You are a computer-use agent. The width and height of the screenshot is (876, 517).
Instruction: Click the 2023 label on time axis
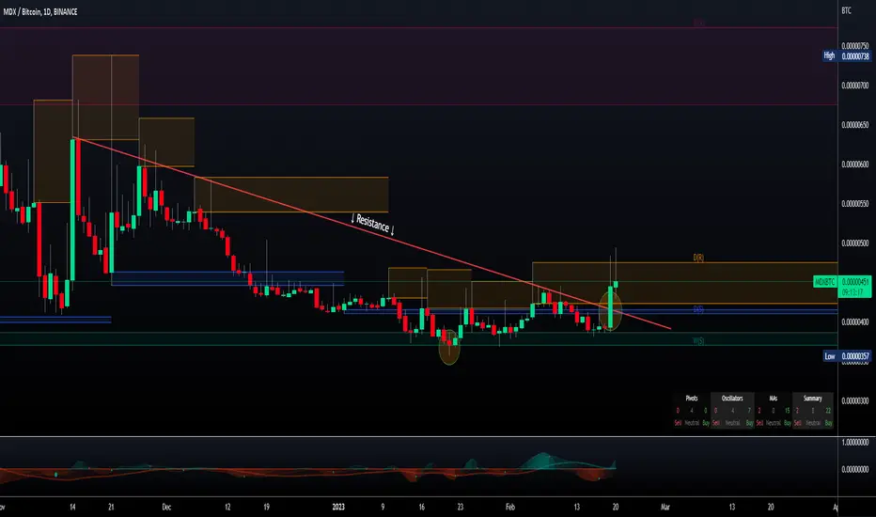tap(338, 507)
